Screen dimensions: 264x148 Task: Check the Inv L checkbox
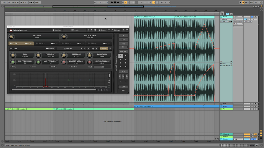(x=11, y=67)
